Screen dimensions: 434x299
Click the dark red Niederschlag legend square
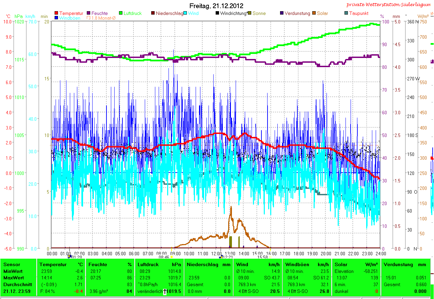pyautogui.click(x=153, y=14)
